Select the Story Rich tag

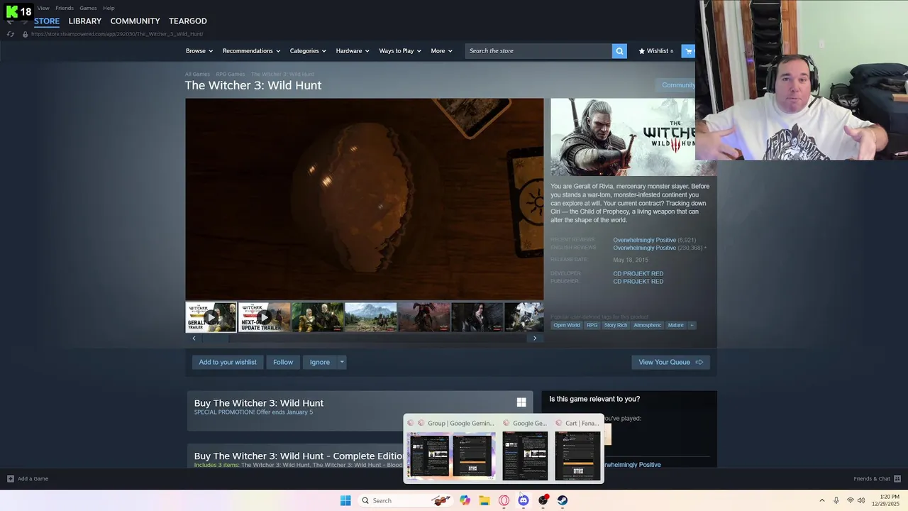[616, 325]
